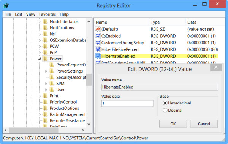This screenshot has height=144, width=228.
Task: Choose the Hexadecimal base option
Action: click(x=165, y=103)
